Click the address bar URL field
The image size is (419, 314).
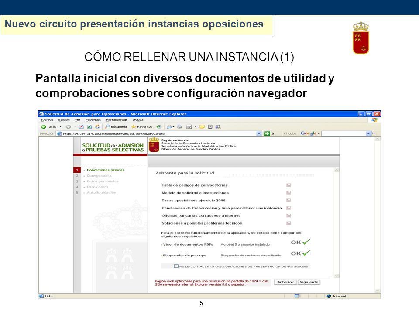coord(159,133)
